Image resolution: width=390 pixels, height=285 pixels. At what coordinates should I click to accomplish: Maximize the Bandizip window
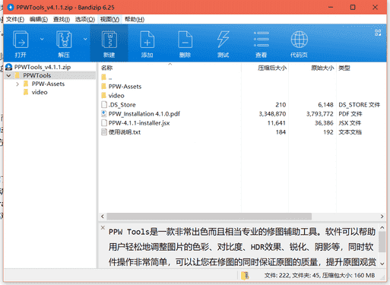353,8
